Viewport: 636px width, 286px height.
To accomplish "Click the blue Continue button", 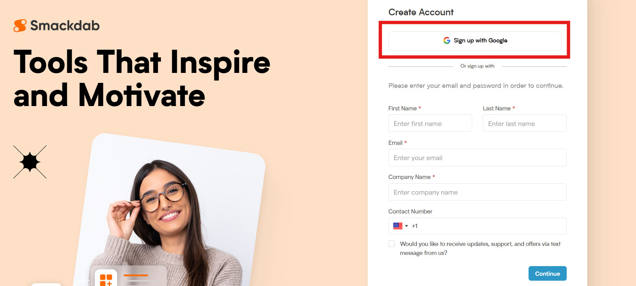I will click(x=547, y=273).
